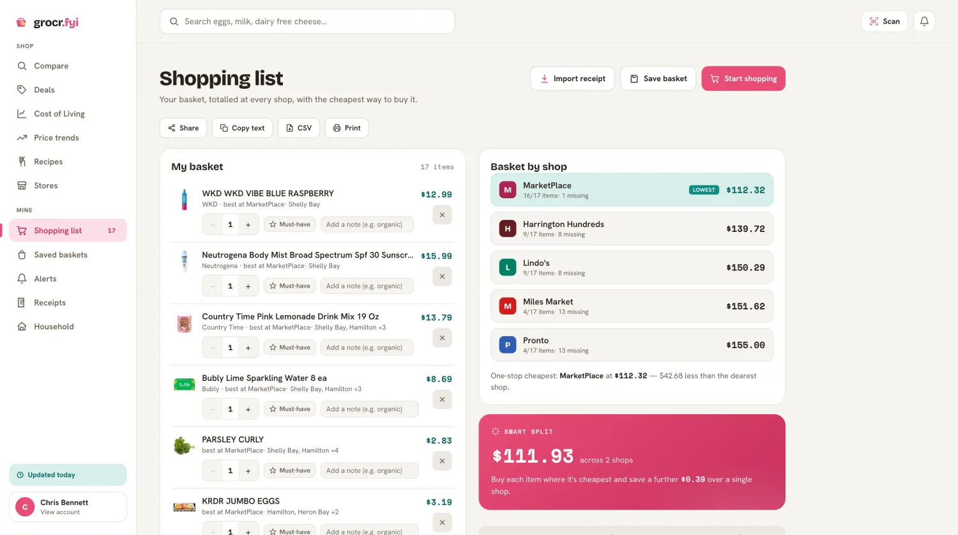Image resolution: width=958 pixels, height=535 pixels.
Task: Click the Smart Split savings card
Action: coord(632,462)
